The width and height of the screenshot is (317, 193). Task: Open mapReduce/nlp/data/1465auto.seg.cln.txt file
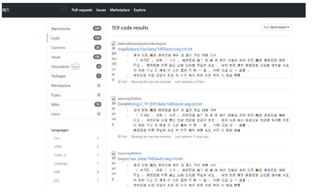pos(155,49)
